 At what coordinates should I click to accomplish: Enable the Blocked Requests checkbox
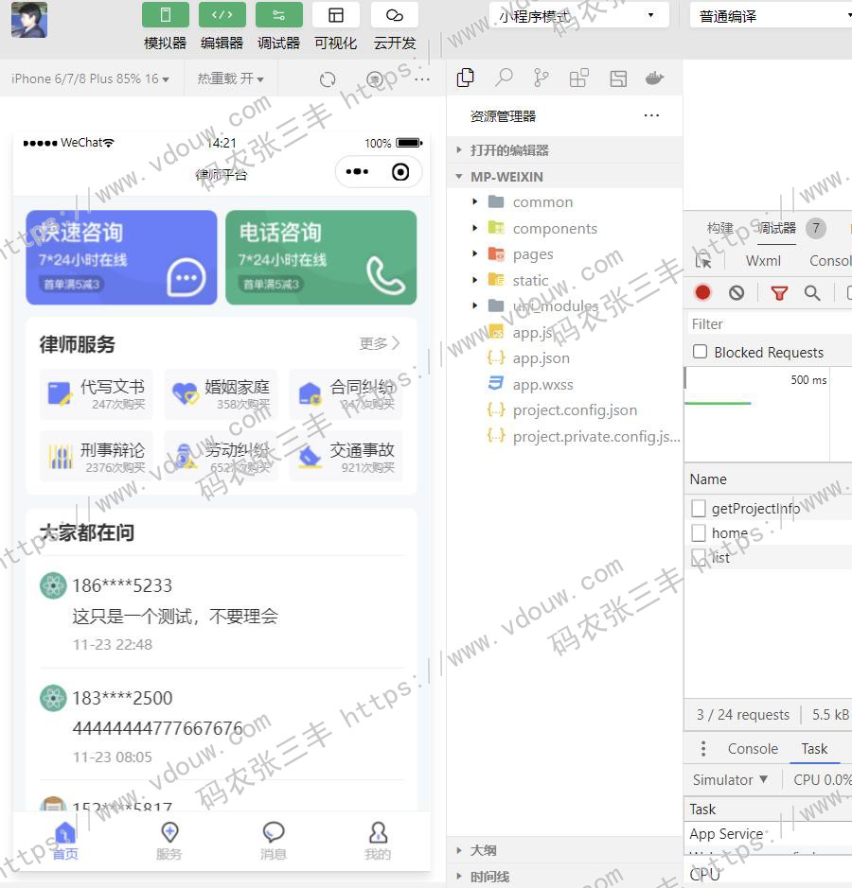[701, 352]
